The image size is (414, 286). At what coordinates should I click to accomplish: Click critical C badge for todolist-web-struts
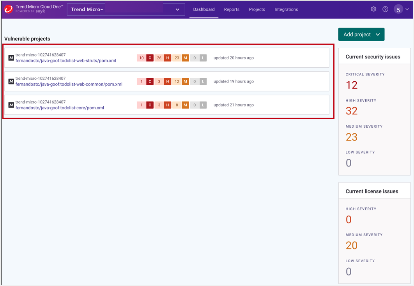pos(150,58)
